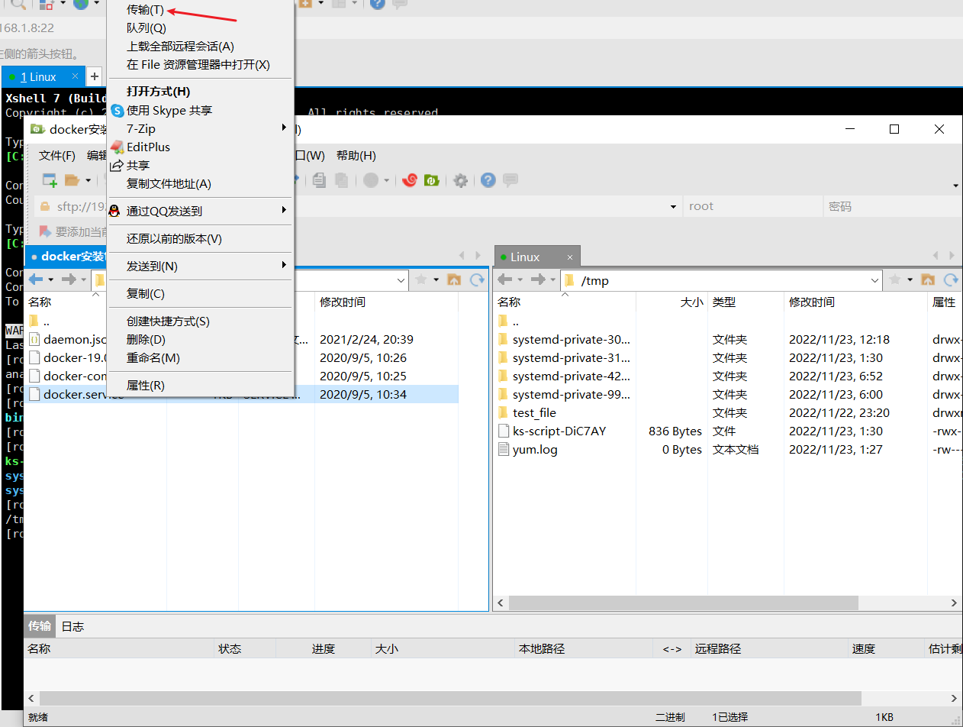Viewport: 963px width, 727px height.
Task: Launch Xshell via the red swirl icon
Action: (x=410, y=180)
